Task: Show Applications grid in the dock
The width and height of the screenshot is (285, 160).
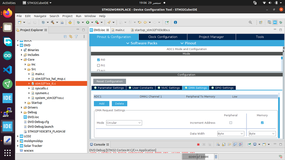Action: click(7, 153)
